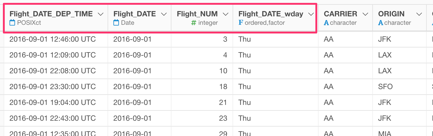Image resolution: width=433 pixels, height=136 pixels.
Task: Expand the ORIGIN column menu arrow
Action: point(419,14)
